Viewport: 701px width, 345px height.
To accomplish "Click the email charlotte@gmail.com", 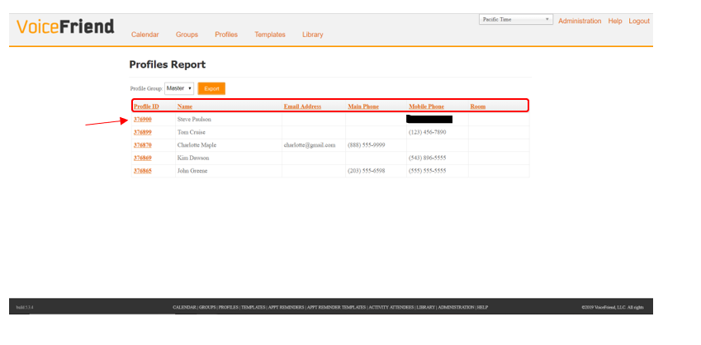I will [310, 145].
